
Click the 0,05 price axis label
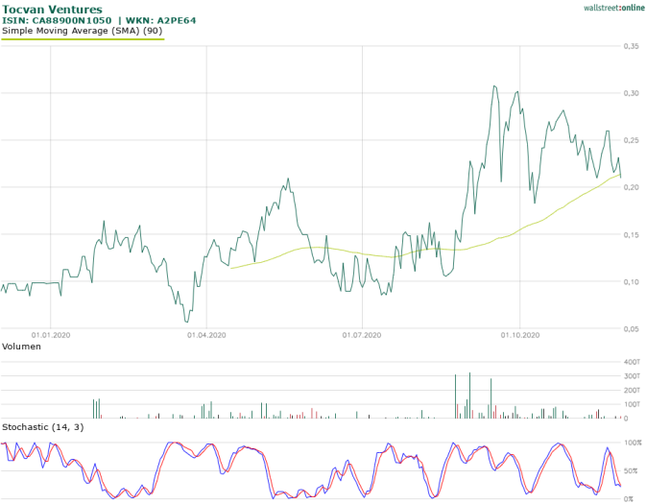point(631,329)
